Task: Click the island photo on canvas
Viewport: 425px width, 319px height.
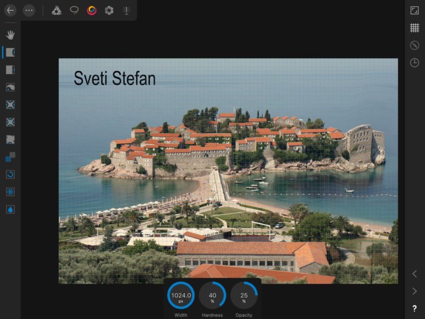Action: [228, 171]
